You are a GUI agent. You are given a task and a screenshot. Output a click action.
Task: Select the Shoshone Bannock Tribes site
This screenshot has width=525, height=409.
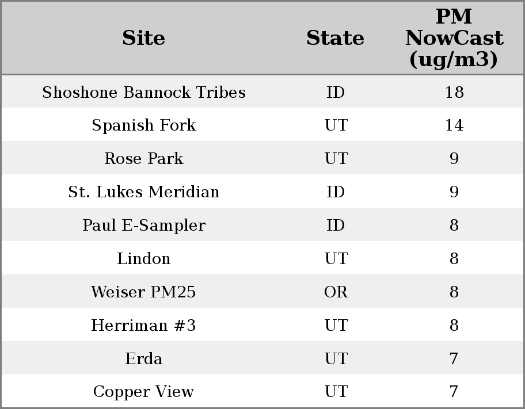tap(144, 93)
